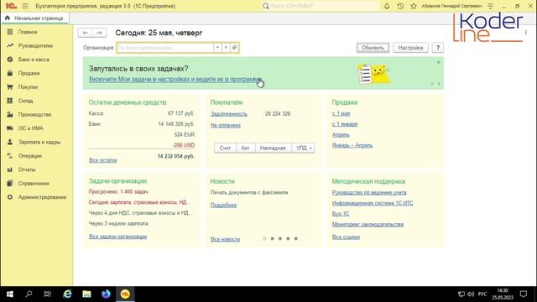Open the 1C main menu hamburger icon
537x302 pixels.
[x=25, y=6]
